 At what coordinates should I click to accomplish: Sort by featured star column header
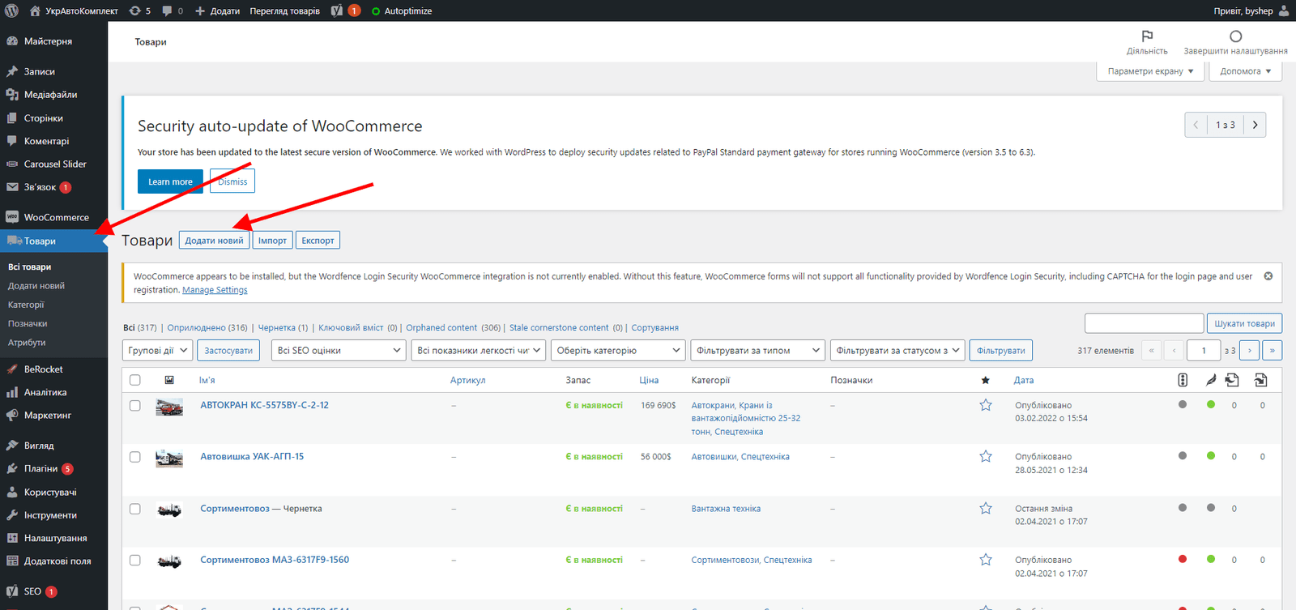[985, 380]
